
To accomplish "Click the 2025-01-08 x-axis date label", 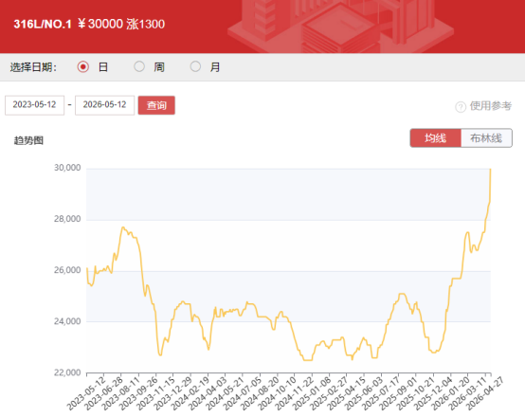I will (x=312, y=393).
